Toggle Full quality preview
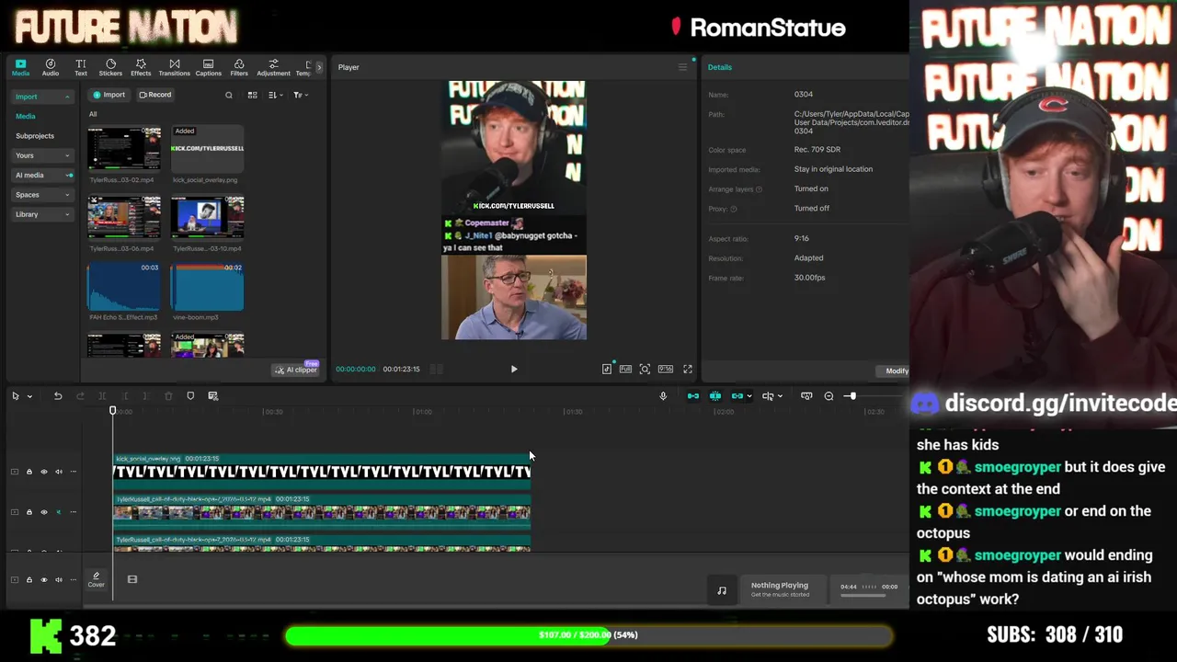 (625, 369)
